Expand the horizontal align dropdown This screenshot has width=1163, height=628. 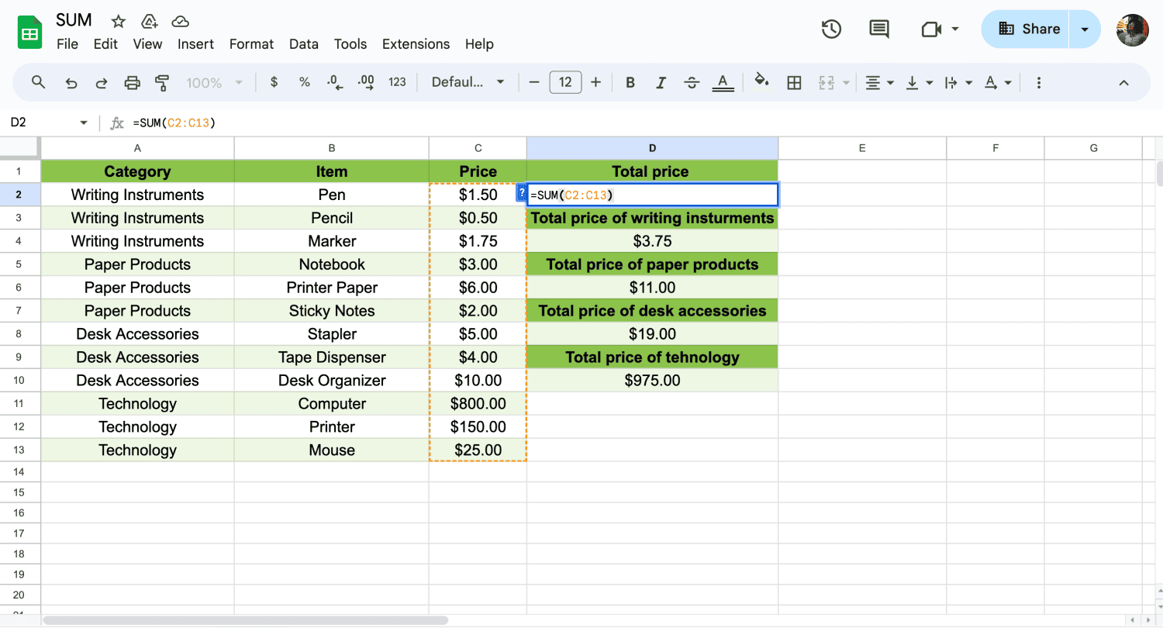point(879,82)
